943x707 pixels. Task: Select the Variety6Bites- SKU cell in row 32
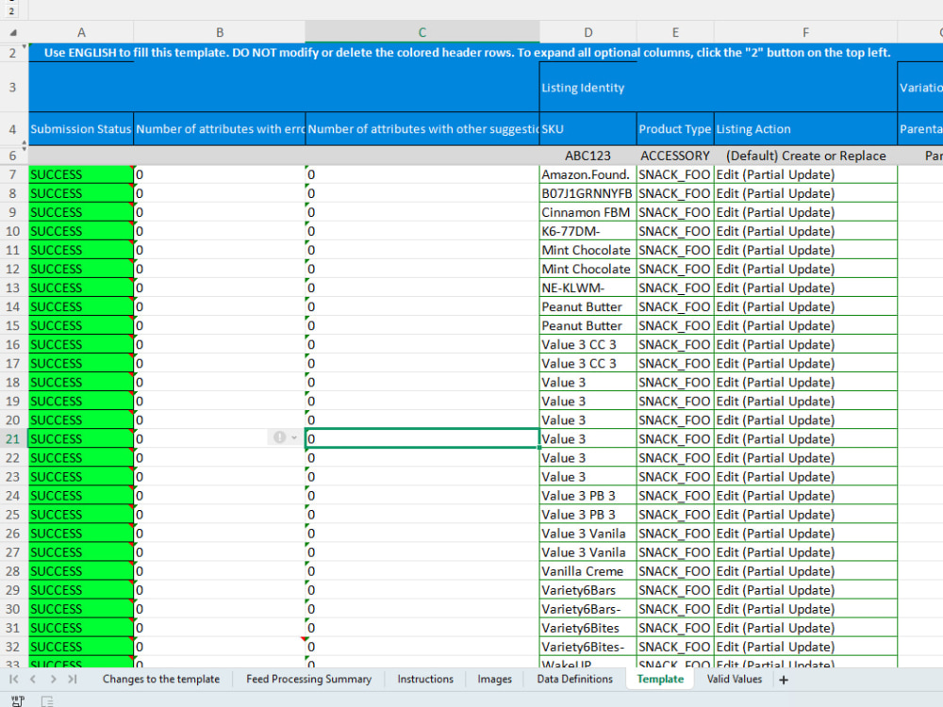pyautogui.click(x=588, y=647)
